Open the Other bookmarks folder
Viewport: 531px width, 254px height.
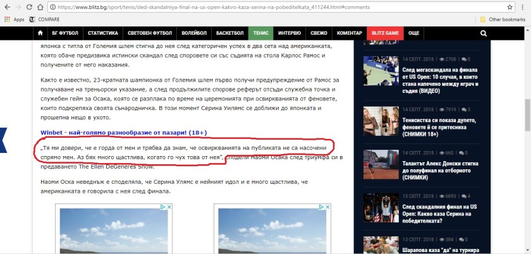pyautogui.click(x=503, y=20)
